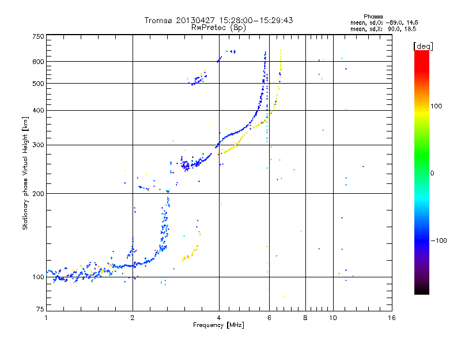Screen dimensions: 461x346
Task: Click the y-axis tick label '75'
Action: (x=40, y=309)
